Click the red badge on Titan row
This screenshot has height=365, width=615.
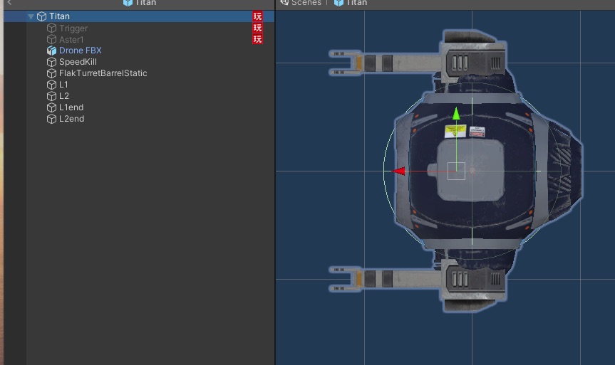click(257, 16)
